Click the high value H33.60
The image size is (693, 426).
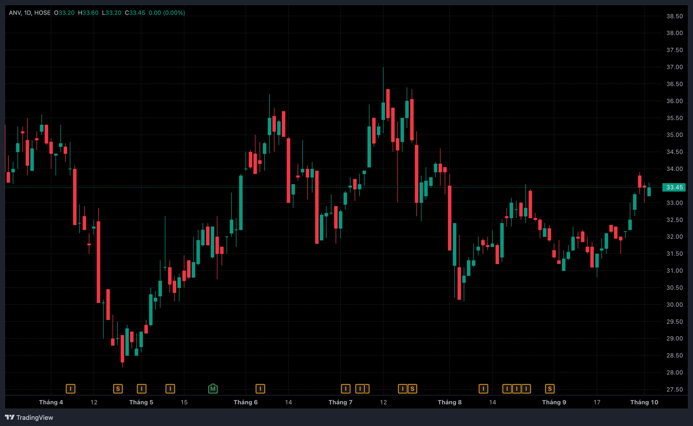coord(88,13)
